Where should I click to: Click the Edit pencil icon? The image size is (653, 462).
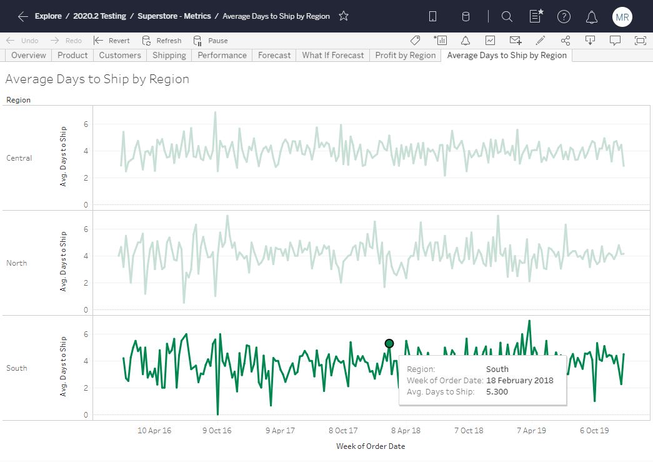click(x=541, y=41)
